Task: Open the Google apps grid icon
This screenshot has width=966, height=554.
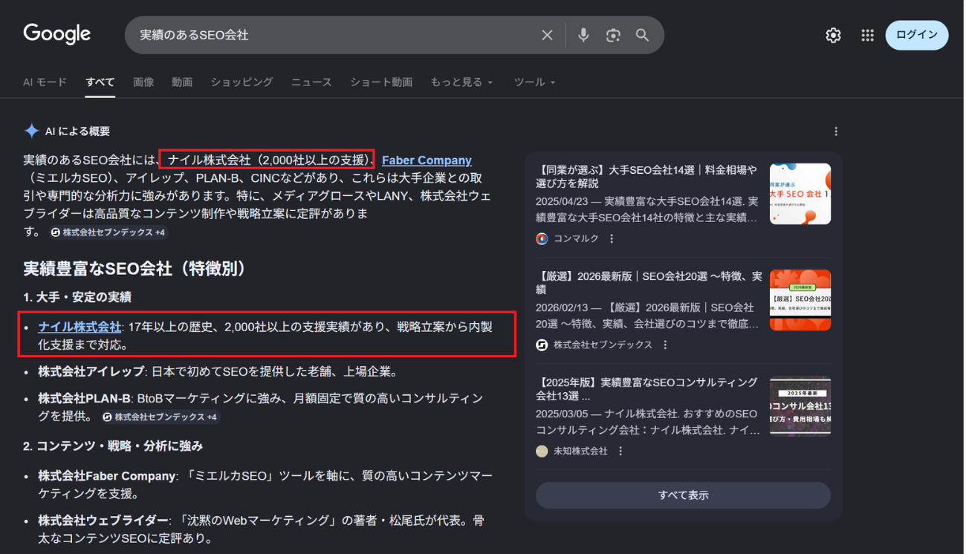Action: (867, 35)
